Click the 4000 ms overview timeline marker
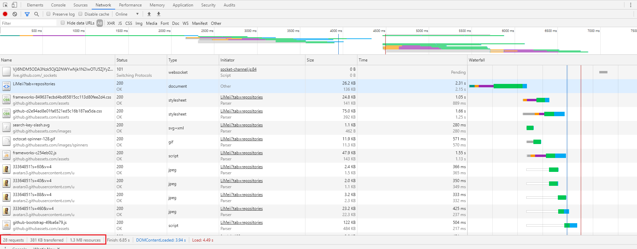The image size is (637, 249). [x=336, y=31]
